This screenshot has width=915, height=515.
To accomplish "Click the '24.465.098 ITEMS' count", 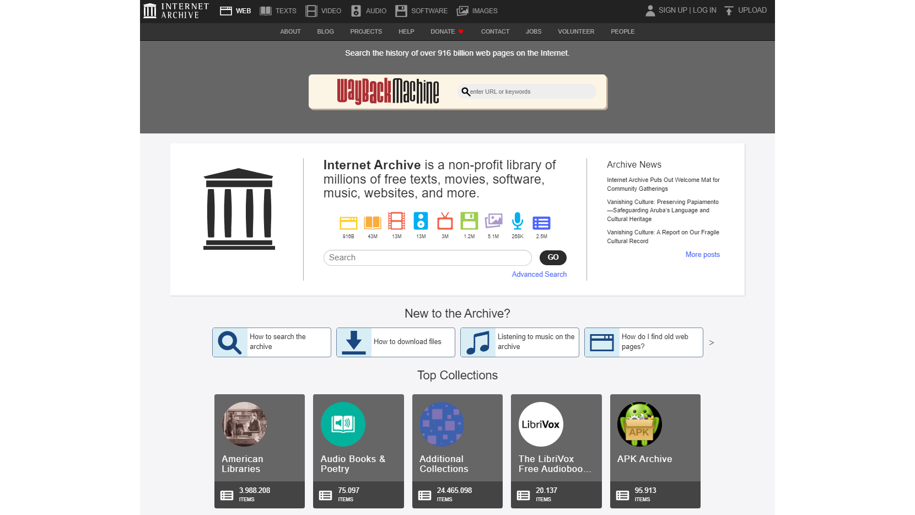I will (454, 494).
